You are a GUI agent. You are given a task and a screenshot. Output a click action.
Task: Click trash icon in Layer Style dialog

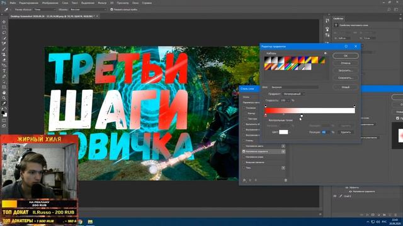[285, 180]
